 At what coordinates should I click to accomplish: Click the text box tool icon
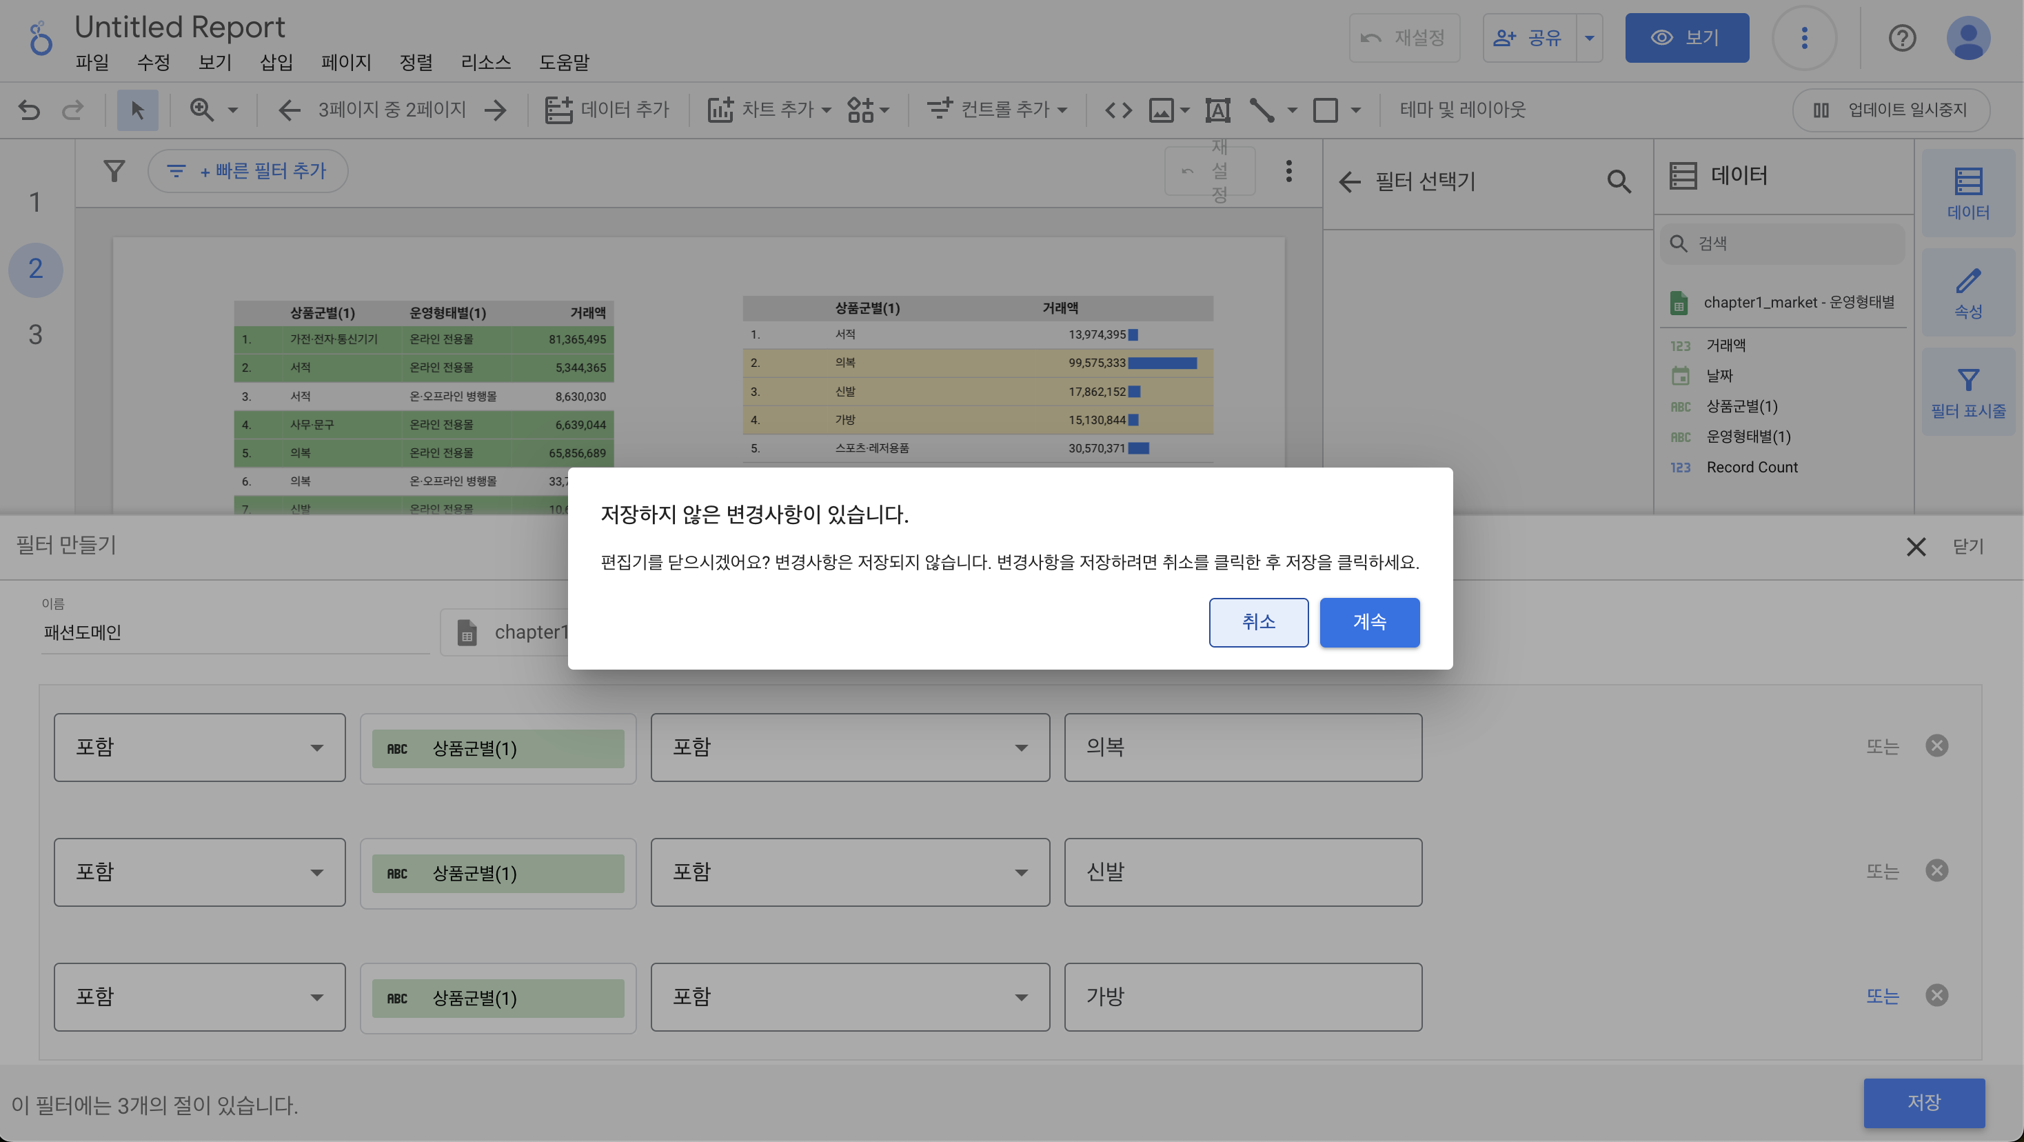point(1217,110)
